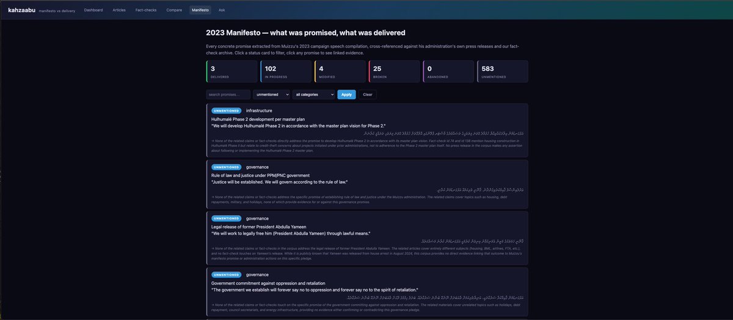
Task: Open the Dashboard nav item
Action: click(93, 10)
